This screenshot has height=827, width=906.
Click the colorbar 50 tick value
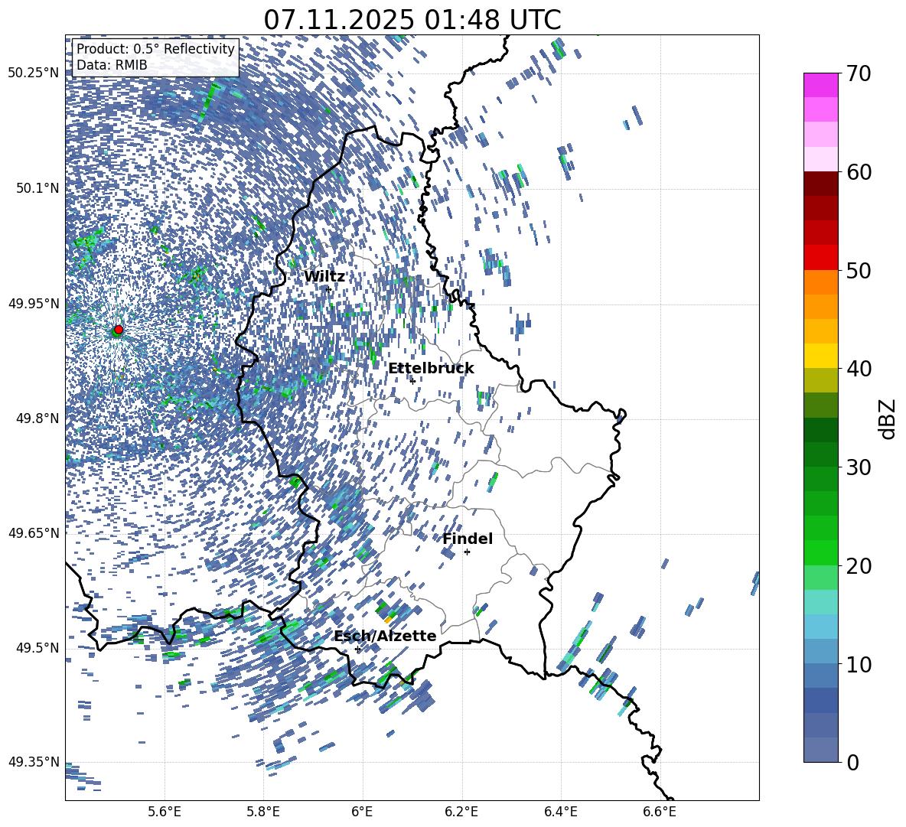click(x=859, y=270)
